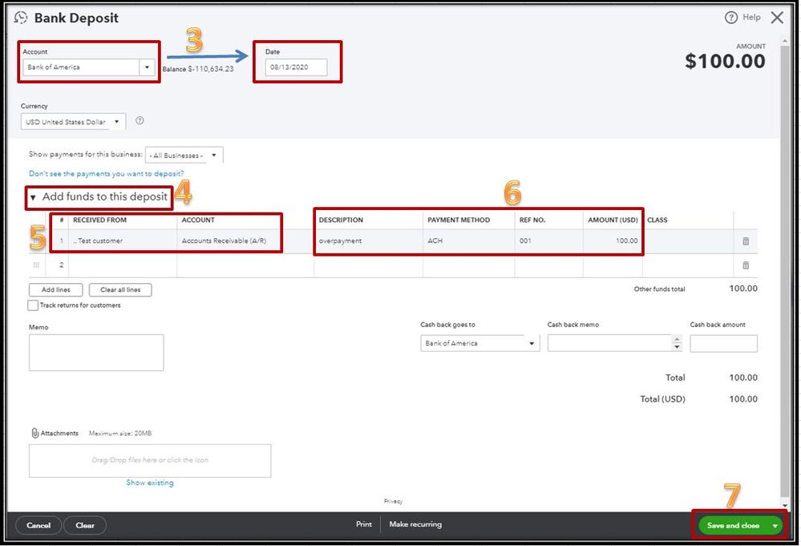This screenshot has height=546, width=801.
Task: Click Print in the footer bar
Action: (x=364, y=524)
